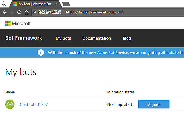The image size is (184, 123).
Task: Open My bots navigation item
Action: pyautogui.click(x=63, y=38)
